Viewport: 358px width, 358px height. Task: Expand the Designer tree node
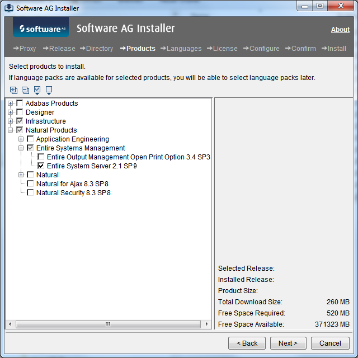pos(11,112)
